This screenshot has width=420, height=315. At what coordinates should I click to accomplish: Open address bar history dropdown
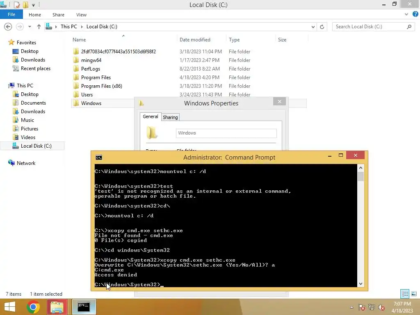[313, 27]
